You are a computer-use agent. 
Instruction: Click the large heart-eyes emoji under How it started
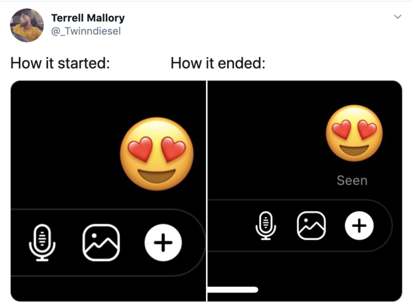157,154
